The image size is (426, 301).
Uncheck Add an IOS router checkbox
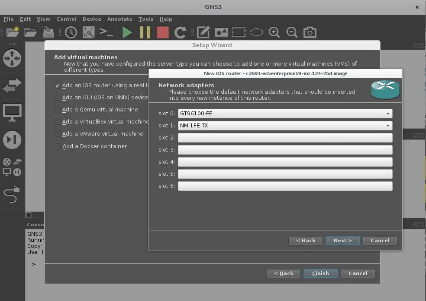coord(57,86)
